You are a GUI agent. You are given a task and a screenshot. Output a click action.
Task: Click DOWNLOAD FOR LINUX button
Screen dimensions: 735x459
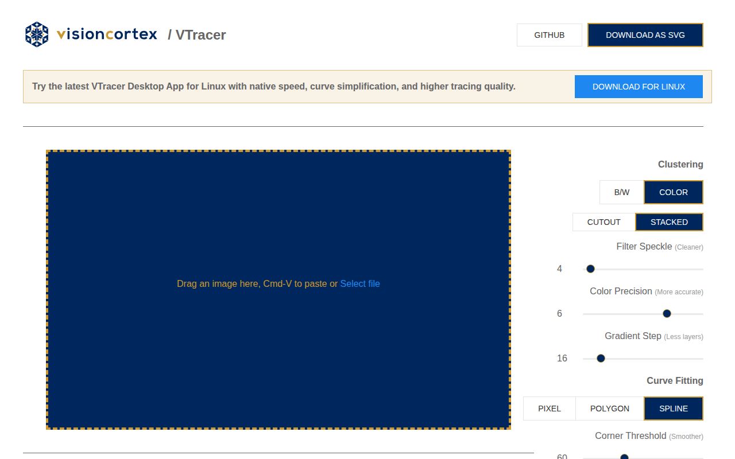[639, 87]
